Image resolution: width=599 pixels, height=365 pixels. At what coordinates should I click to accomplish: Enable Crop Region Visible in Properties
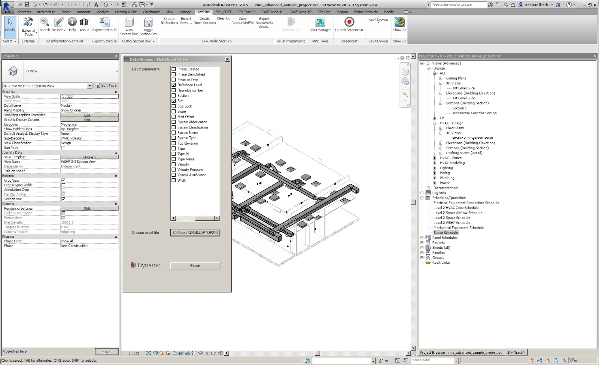[63, 185]
